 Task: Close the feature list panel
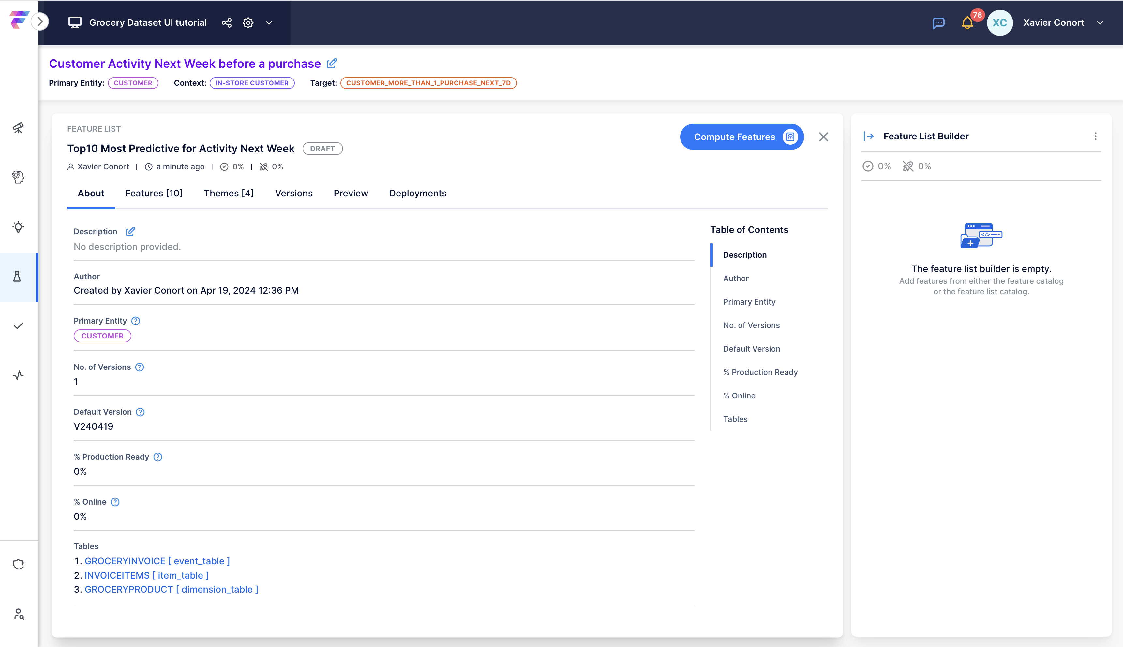[823, 137]
